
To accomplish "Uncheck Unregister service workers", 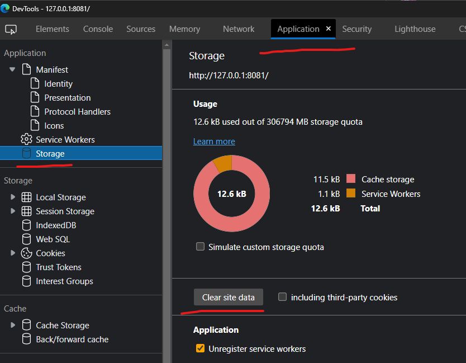I will click(x=200, y=348).
